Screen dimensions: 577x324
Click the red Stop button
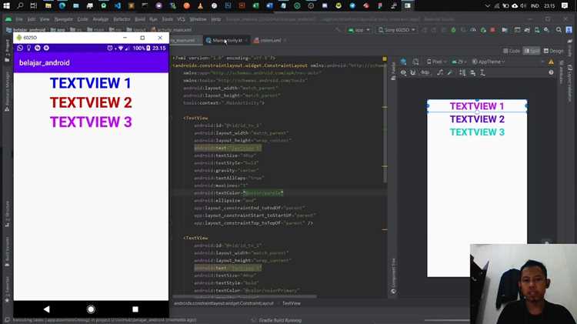click(492, 30)
